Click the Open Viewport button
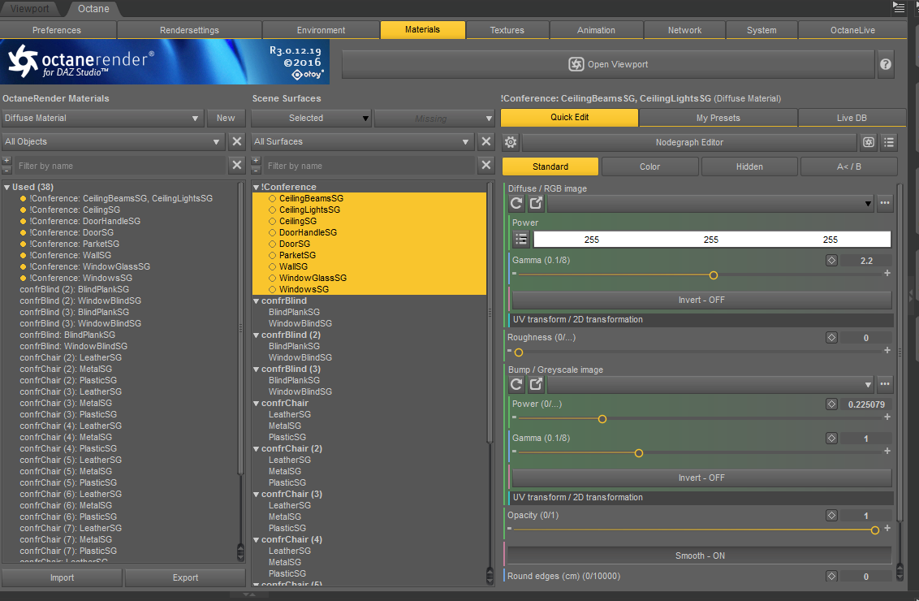The height and width of the screenshot is (601, 919). [608, 64]
